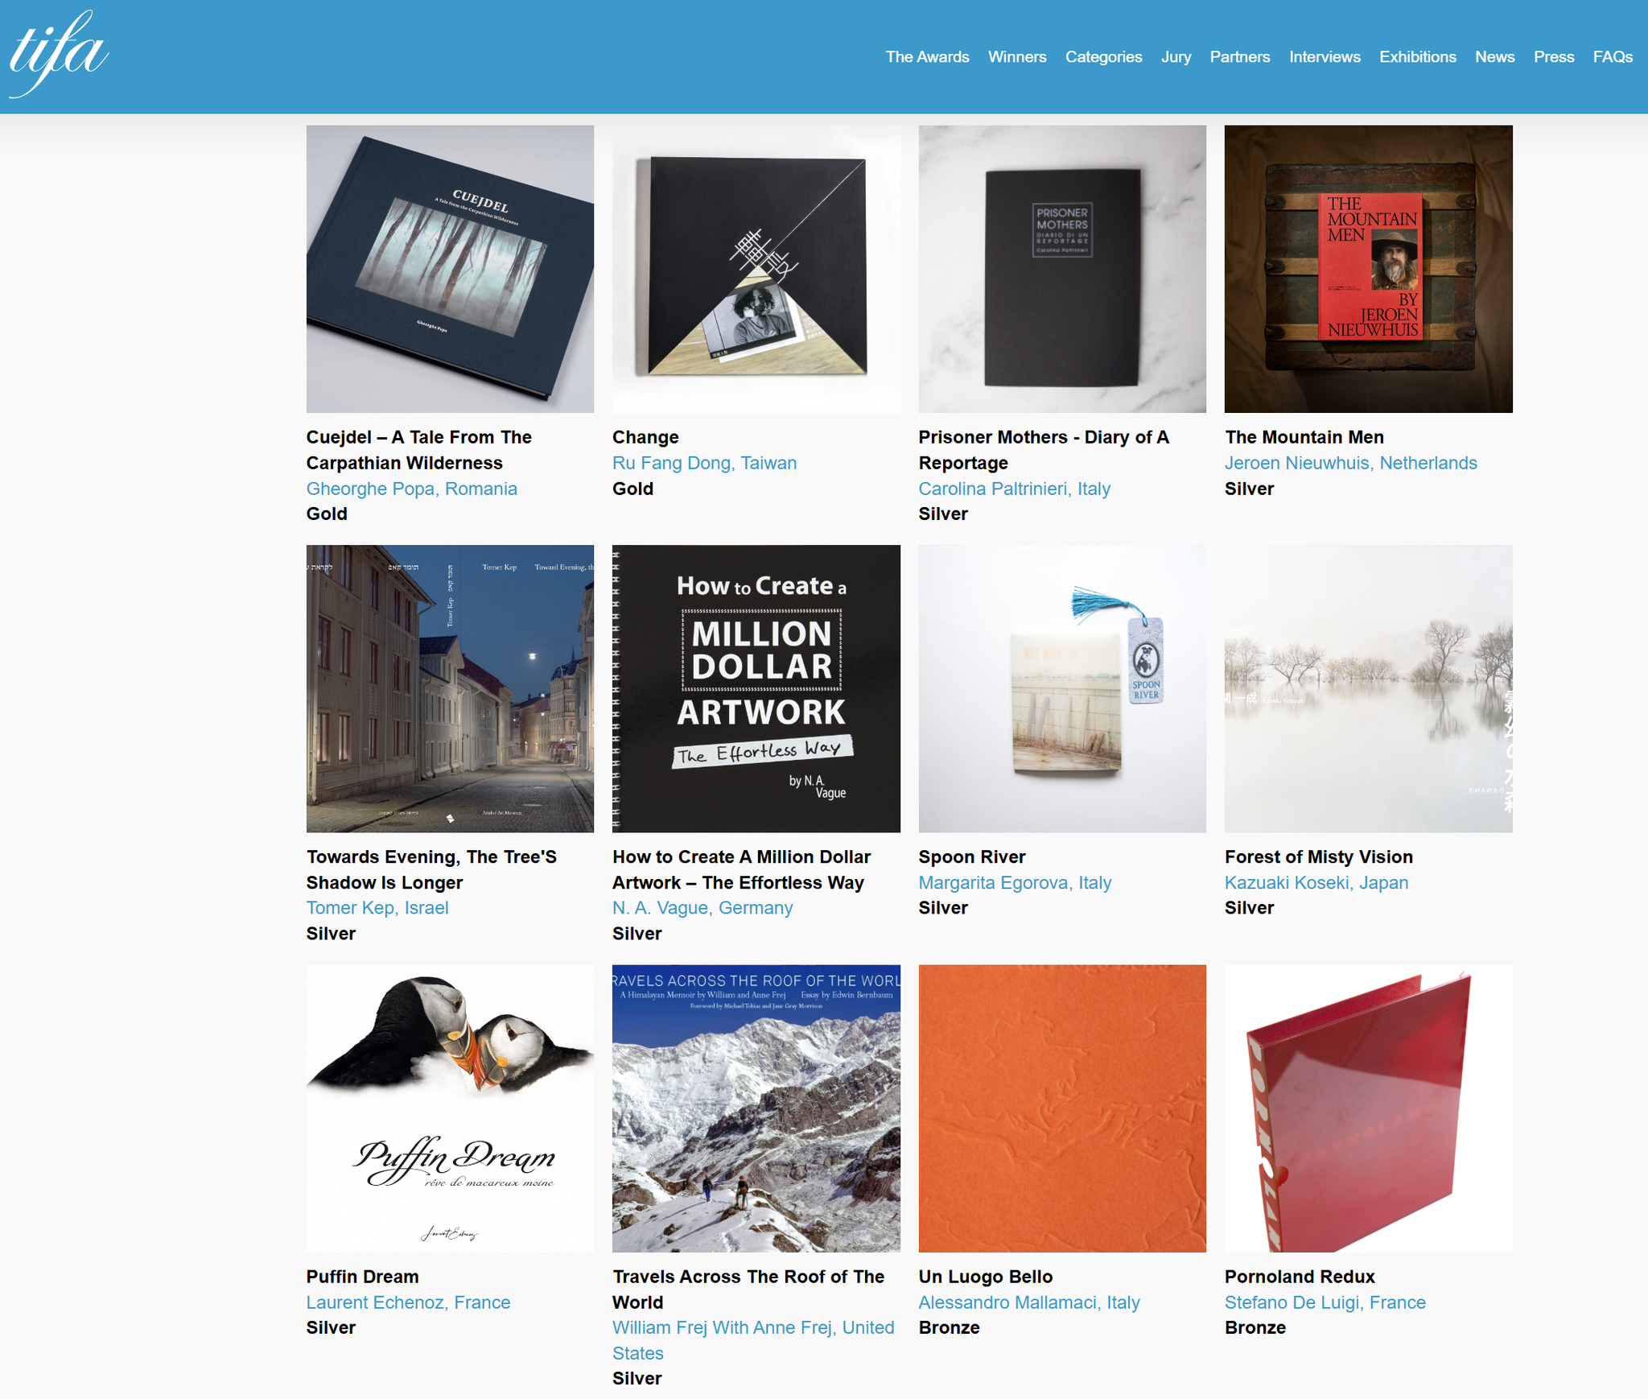
Task: Click Kazuaki Koseki, Japan link
Action: pos(1316,882)
